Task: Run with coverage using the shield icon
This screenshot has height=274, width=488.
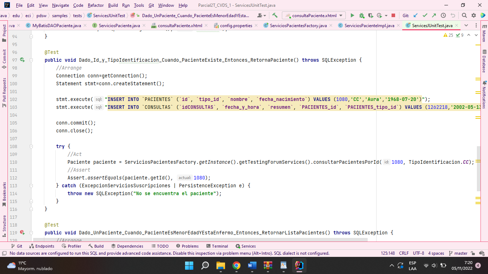Action: [370, 15]
